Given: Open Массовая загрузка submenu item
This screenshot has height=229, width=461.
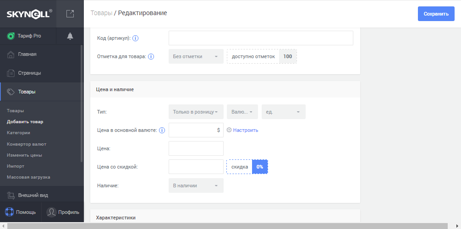Looking at the screenshot, I should click(28, 177).
